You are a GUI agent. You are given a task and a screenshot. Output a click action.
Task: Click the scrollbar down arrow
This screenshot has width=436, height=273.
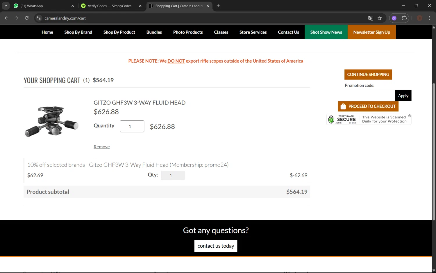(x=434, y=271)
